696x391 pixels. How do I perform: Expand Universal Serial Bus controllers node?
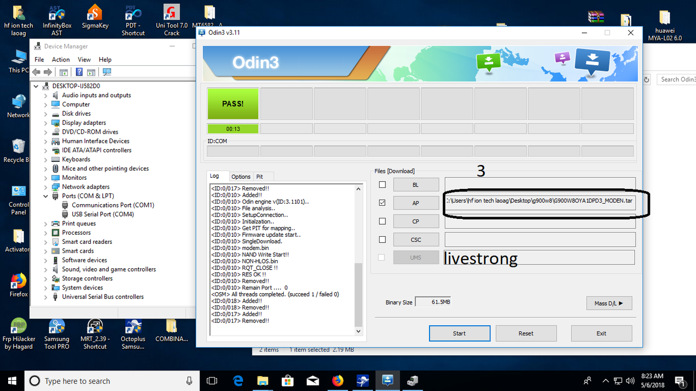(46, 297)
